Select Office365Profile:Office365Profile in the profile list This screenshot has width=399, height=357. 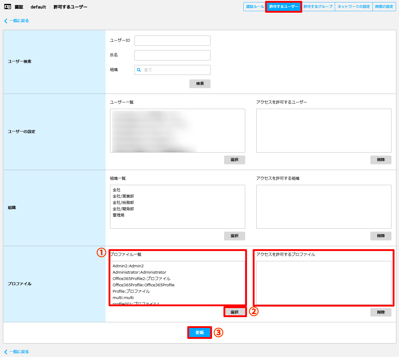[x=144, y=285]
